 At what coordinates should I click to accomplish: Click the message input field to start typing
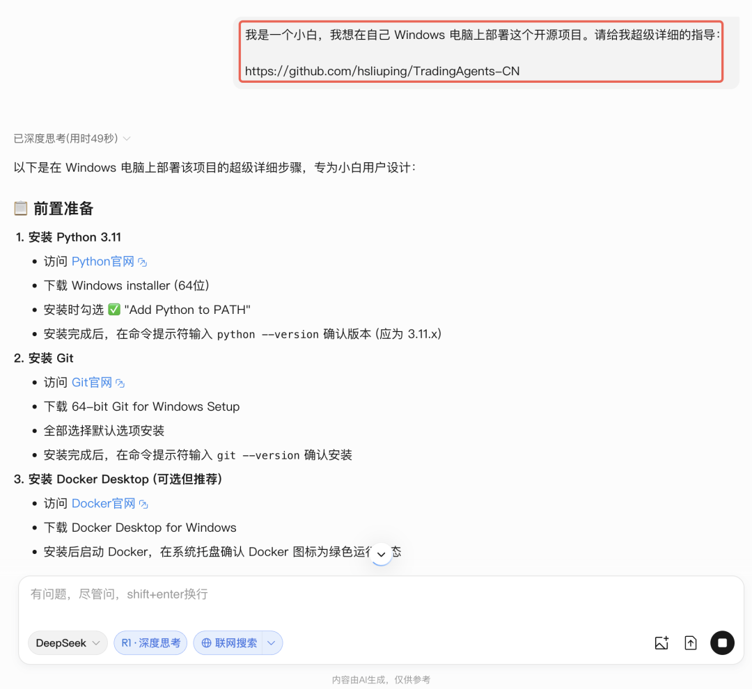279,594
